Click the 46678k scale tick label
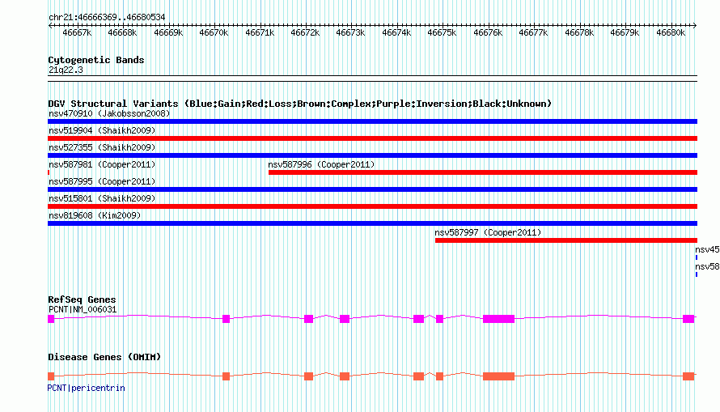The image size is (720, 412). point(579,33)
